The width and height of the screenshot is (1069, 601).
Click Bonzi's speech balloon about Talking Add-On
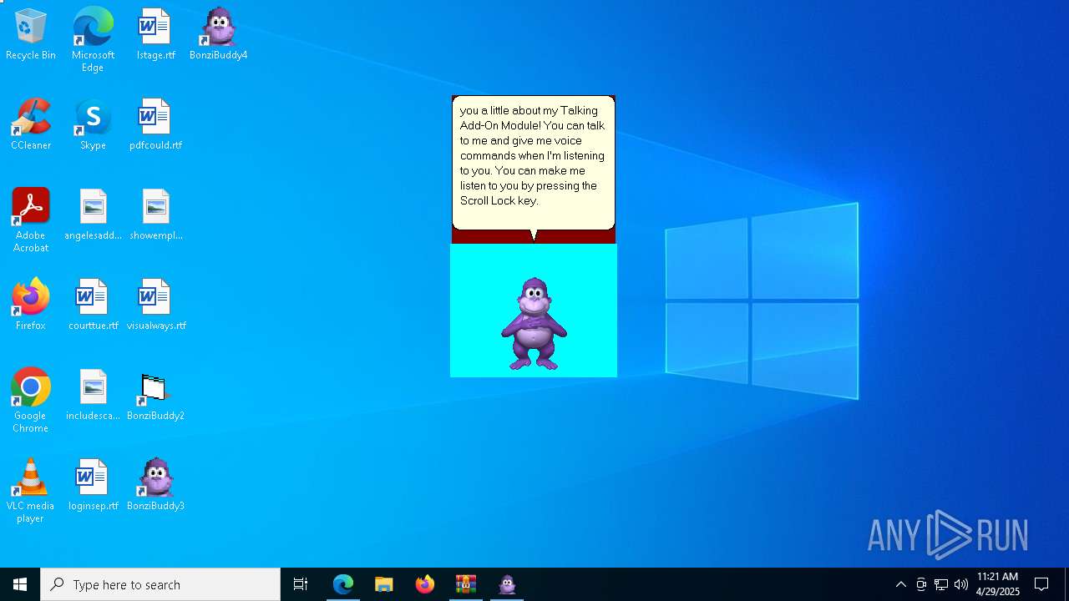click(534, 164)
